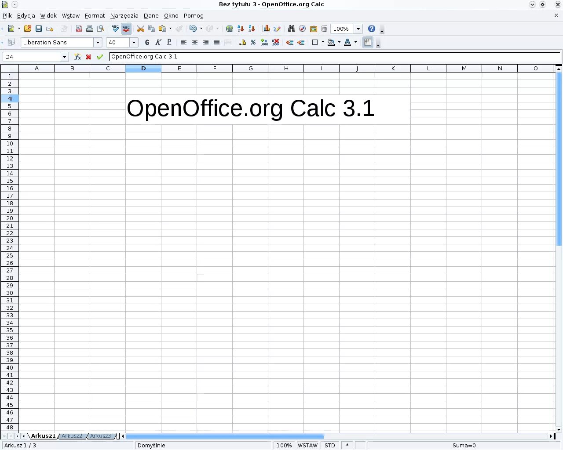Open the Navigator compass icon

click(x=303, y=29)
